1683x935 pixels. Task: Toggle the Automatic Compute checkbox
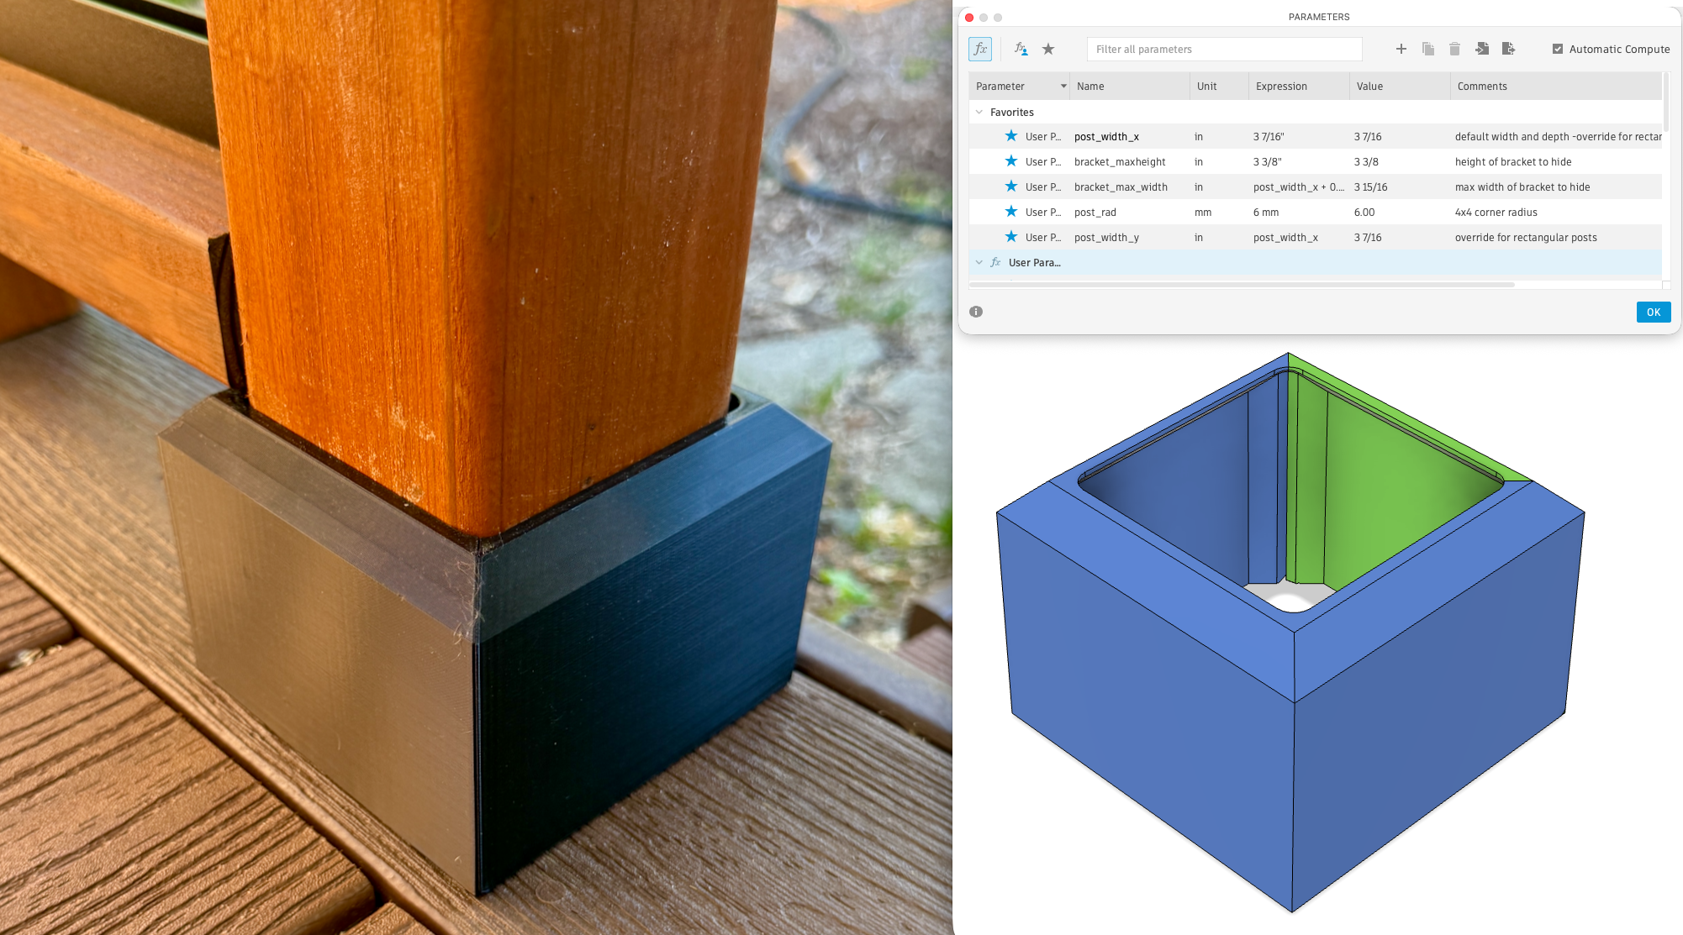pyautogui.click(x=1558, y=50)
